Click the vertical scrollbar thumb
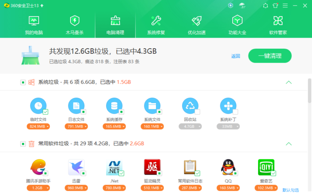This screenshot has height=196, width=312. 309,91
